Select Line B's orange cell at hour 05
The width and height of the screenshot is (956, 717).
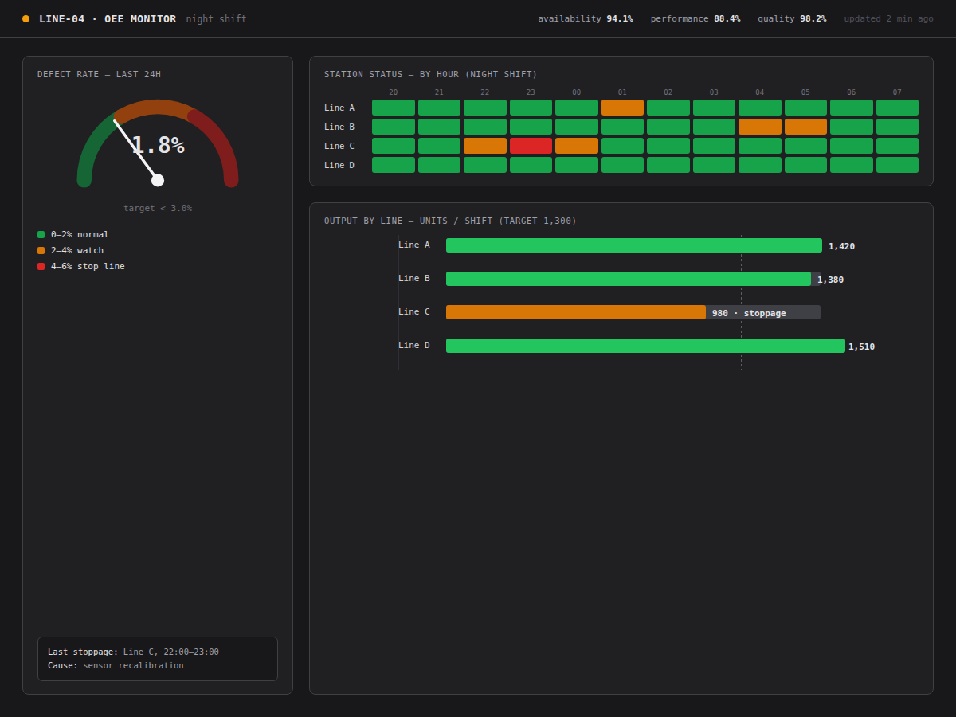click(x=805, y=127)
